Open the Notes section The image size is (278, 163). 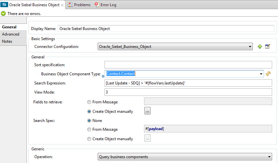click(7, 41)
